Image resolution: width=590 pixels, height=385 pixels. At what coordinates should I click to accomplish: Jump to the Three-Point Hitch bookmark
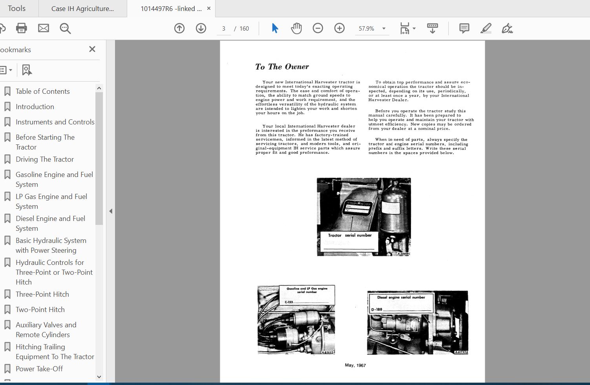[42, 294]
